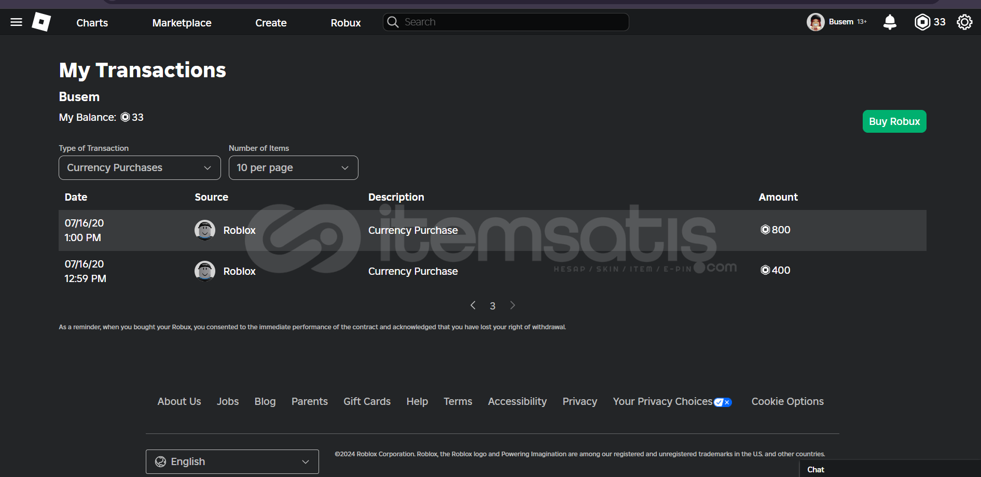The width and height of the screenshot is (981, 477).
Task: Go to Roblox home via logo
Action: (x=42, y=22)
